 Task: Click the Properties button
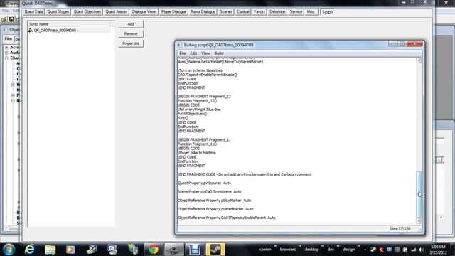click(131, 43)
